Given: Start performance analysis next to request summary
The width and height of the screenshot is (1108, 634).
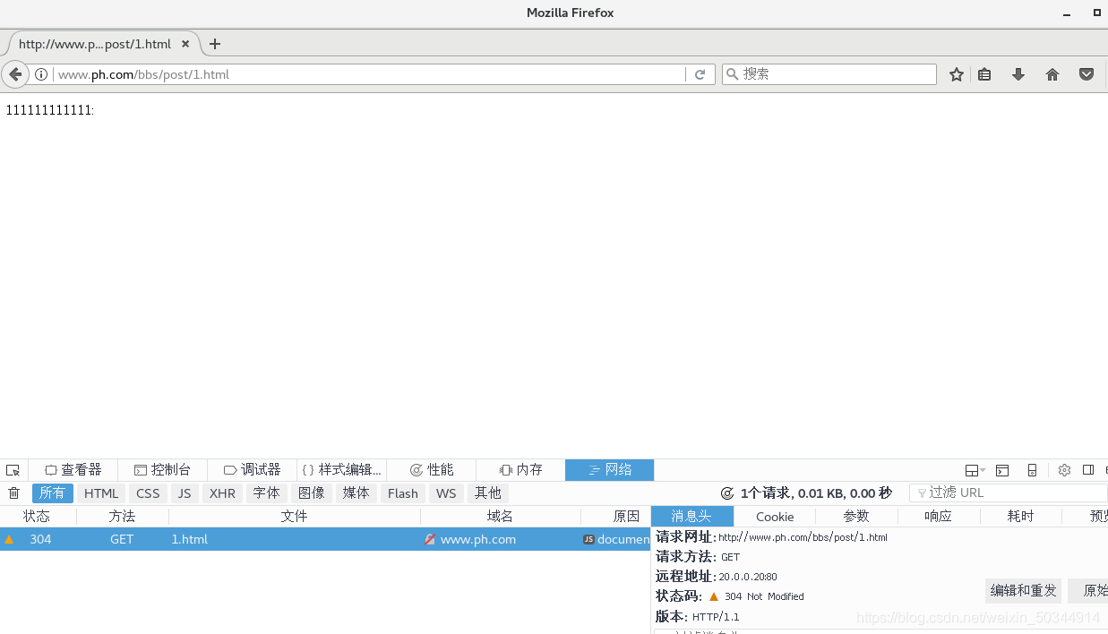Looking at the screenshot, I should (x=727, y=493).
